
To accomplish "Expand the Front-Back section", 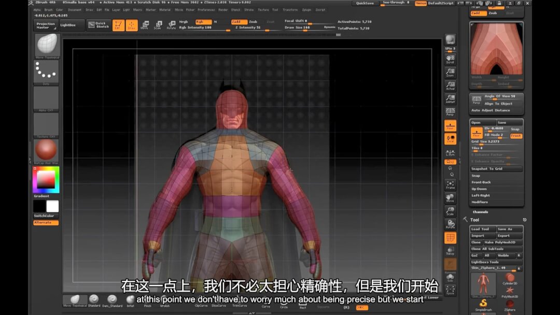I will pyautogui.click(x=481, y=182).
